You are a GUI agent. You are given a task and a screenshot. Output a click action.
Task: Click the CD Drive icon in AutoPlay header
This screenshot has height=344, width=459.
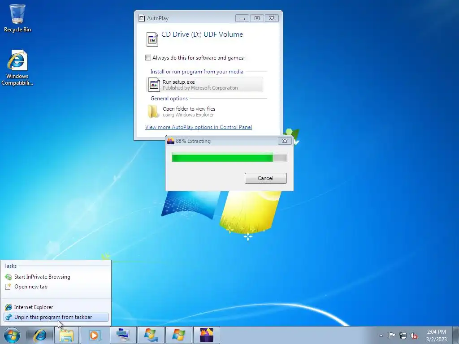click(x=152, y=39)
